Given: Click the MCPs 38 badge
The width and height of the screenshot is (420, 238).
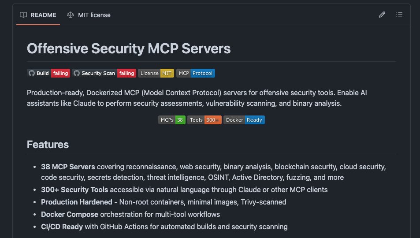Looking at the screenshot, I should coord(172,120).
